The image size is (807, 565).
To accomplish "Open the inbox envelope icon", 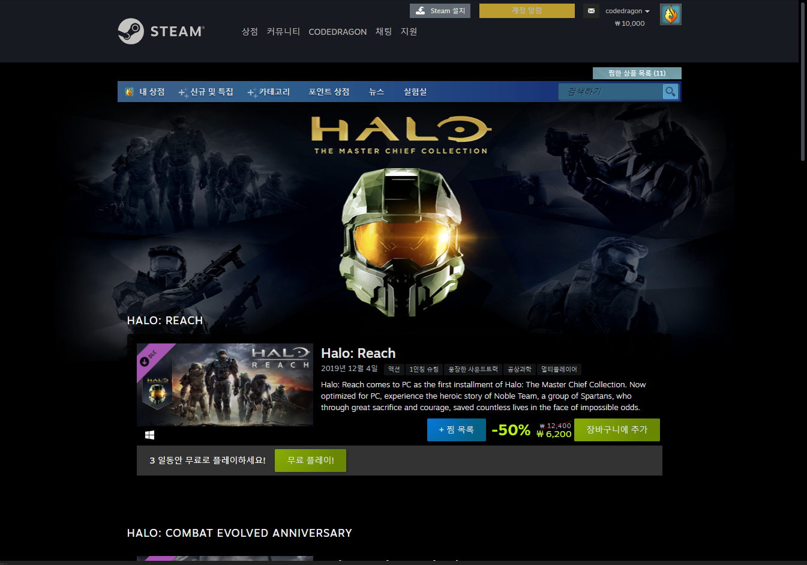I will pos(591,11).
